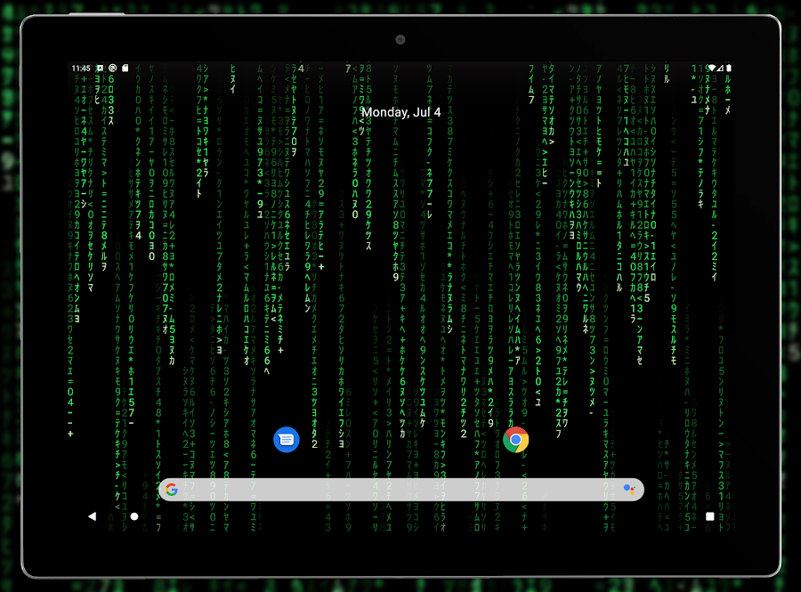Open the Messages app
The image size is (801, 592).
tap(286, 439)
